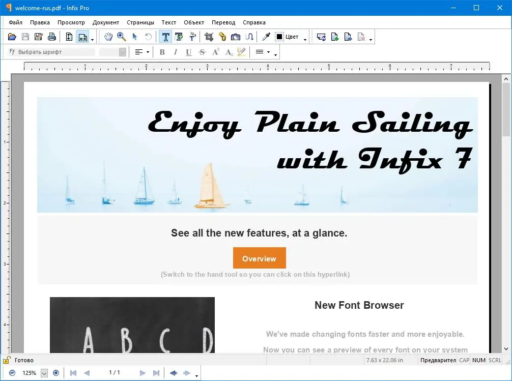
Task: Select the Link chain tool
Action: [x=222, y=37]
